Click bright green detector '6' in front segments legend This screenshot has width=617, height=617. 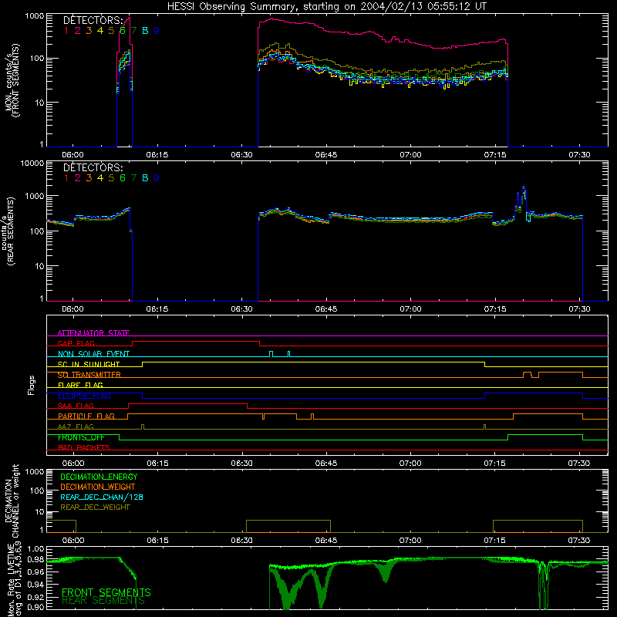pyautogui.click(x=123, y=31)
